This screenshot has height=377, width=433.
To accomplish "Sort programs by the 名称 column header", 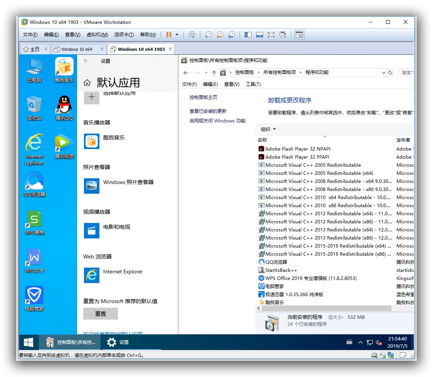I will coord(325,140).
